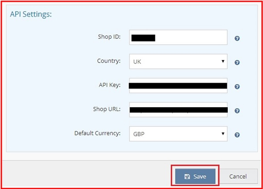Click the "Default Currency:" label
The height and width of the screenshot is (189, 263).
(x=97, y=133)
